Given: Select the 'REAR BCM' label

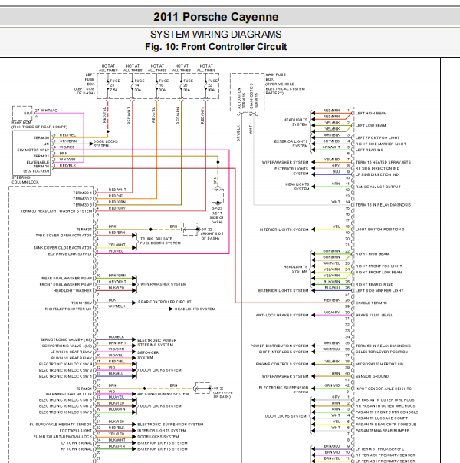Looking at the screenshot, I should [x=21, y=122].
